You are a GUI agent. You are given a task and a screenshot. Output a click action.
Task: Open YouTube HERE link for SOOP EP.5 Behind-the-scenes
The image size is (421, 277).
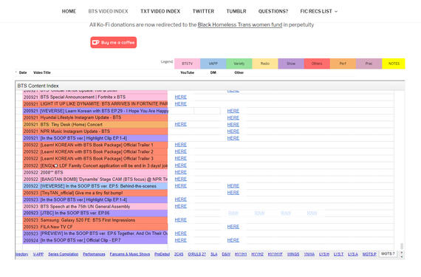[180, 185]
